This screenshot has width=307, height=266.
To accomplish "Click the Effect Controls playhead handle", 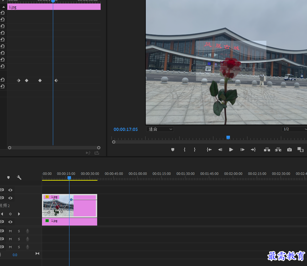I will tap(53, 1).
